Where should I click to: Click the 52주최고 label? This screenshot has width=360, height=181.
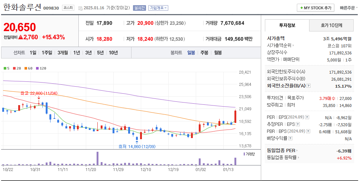tap(275, 105)
